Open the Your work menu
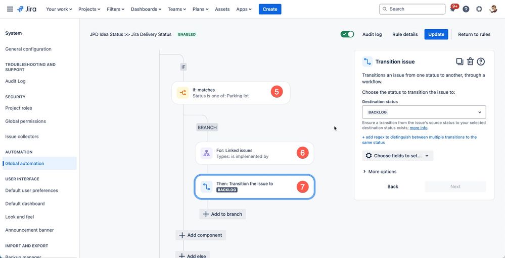This screenshot has width=505, height=258. coord(59,9)
